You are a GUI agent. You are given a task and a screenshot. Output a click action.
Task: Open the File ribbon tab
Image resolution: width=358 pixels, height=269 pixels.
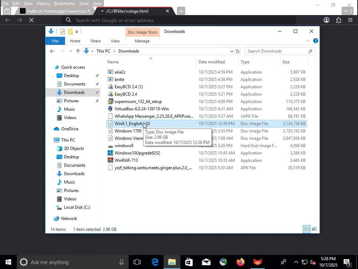tap(55, 41)
